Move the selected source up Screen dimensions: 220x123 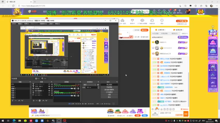point(43,101)
